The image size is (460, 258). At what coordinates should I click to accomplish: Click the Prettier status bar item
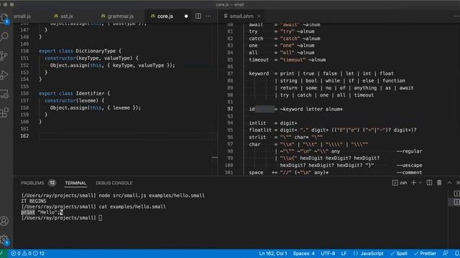(x=425, y=253)
